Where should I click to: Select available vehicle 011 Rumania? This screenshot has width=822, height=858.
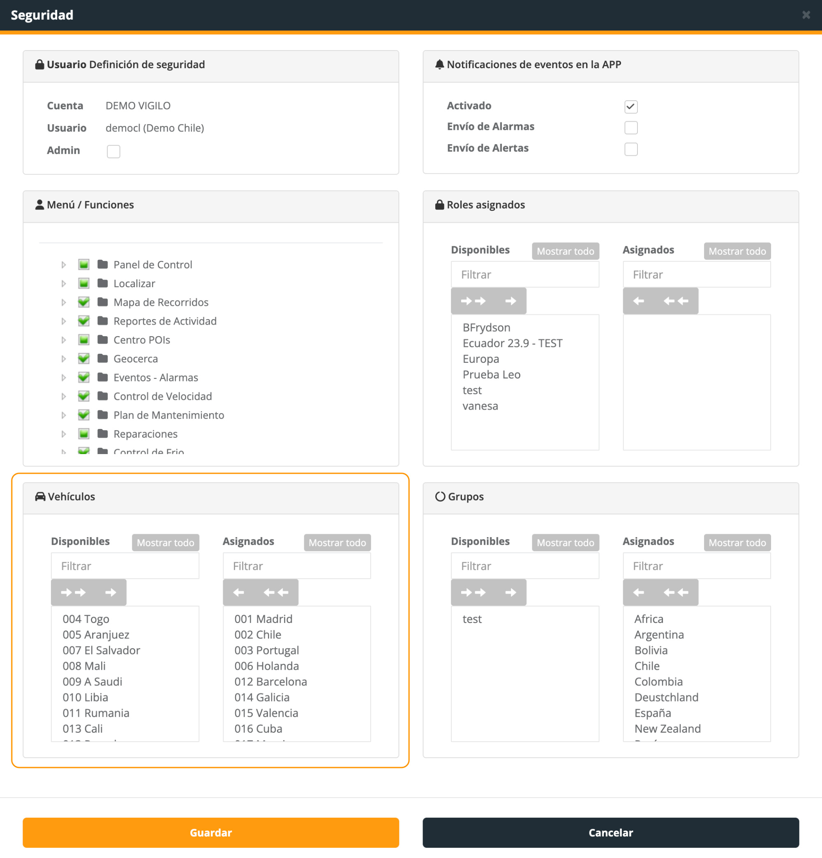(x=96, y=713)
